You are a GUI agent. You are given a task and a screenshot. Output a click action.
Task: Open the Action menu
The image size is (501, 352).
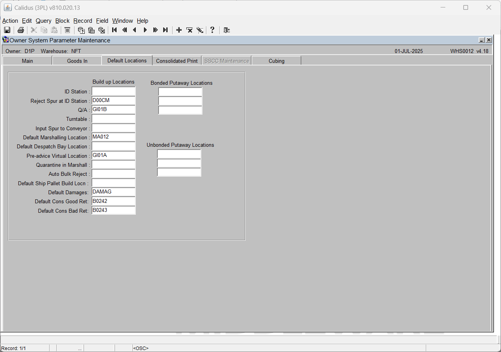click(x=10, y=21)
